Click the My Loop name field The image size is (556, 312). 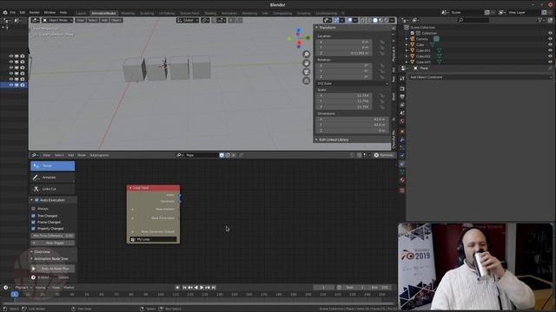(x=153, y=239)
